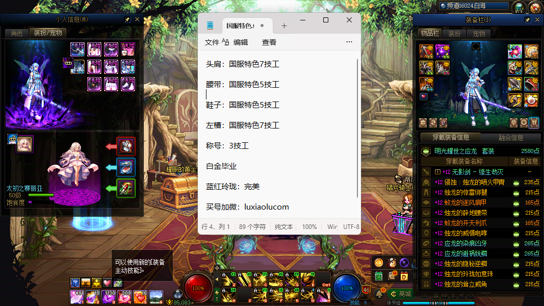
Task: Click the pet portrait thumbnail
Action: 24,144
